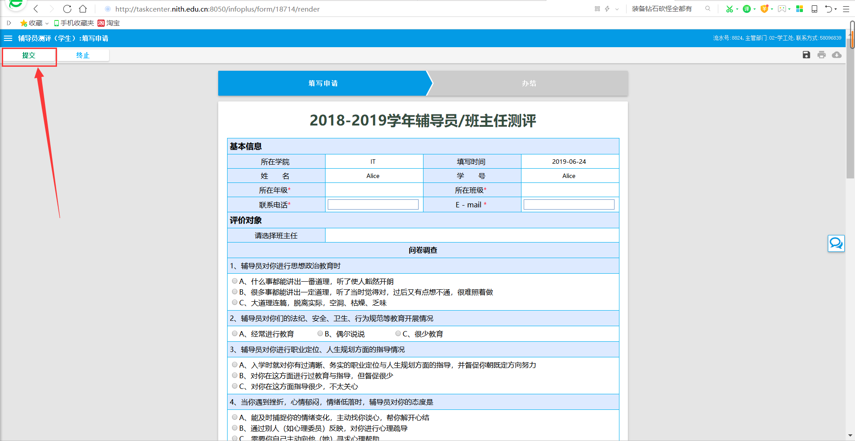
Task: Select A、入学时就对你有过清晰 option
Action: click(x=234, y=364)
